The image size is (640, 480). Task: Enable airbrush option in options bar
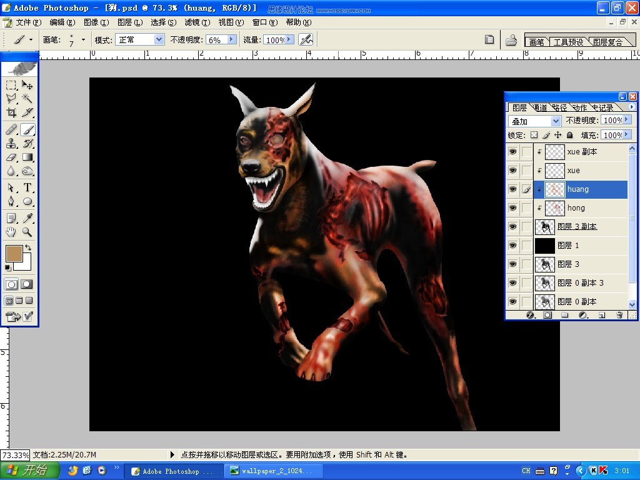click(x=306, y=39)
